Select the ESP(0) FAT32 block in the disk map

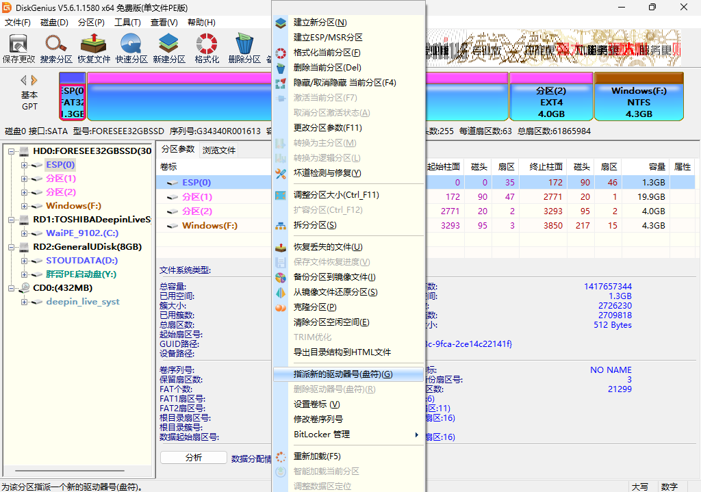pos(73,96)
